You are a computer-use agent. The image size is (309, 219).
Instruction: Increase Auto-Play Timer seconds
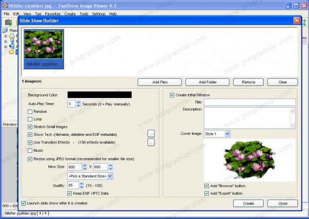(x=78, y=103)
